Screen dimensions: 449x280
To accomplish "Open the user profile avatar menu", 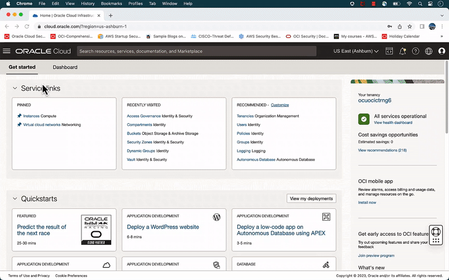I will [442, 52].
